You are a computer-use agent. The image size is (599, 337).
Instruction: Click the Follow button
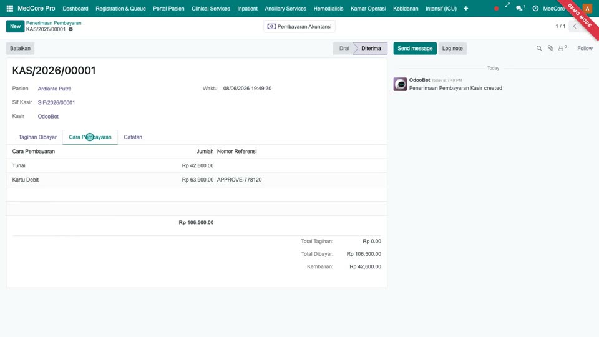[x=585, y=49]
